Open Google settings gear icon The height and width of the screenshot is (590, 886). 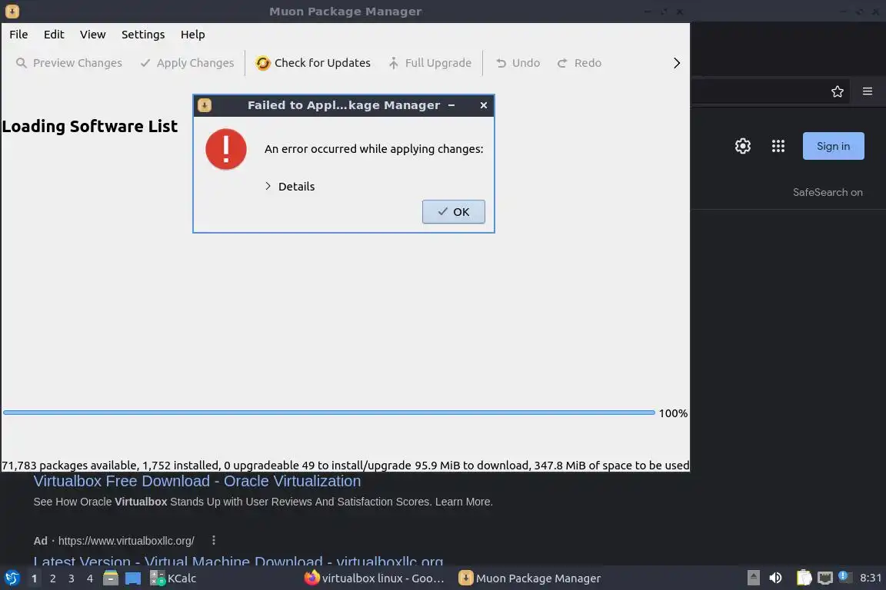point(742,146)
